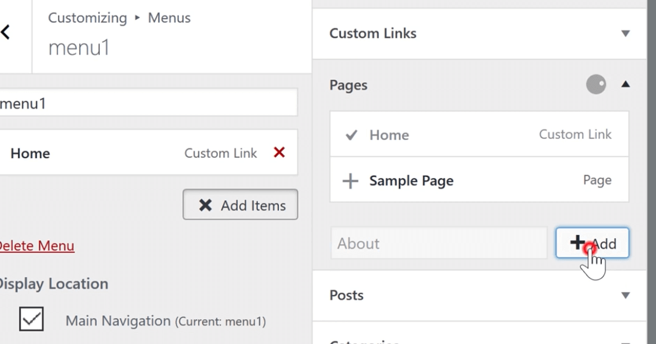Collapse the Pages section arrow

pyautogui.click(x=625, y=85)
